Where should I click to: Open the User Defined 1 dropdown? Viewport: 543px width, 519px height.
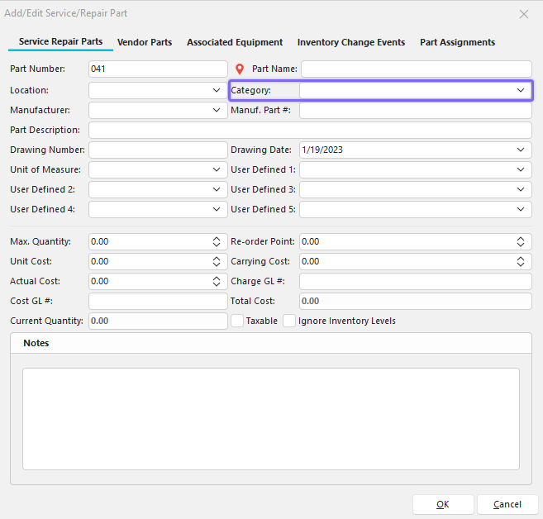[521, 169]
